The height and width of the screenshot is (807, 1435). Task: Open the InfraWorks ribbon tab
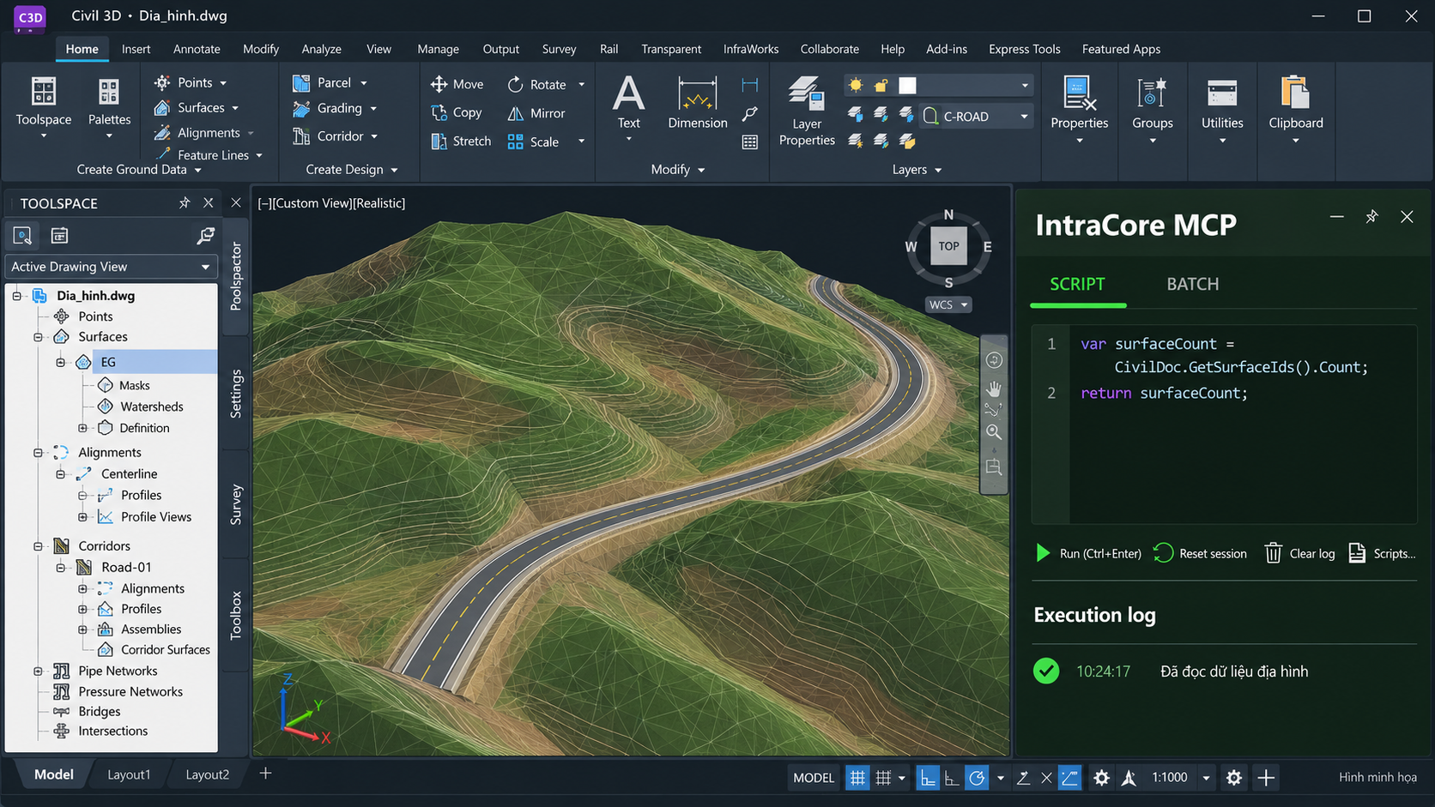(750, 49)
